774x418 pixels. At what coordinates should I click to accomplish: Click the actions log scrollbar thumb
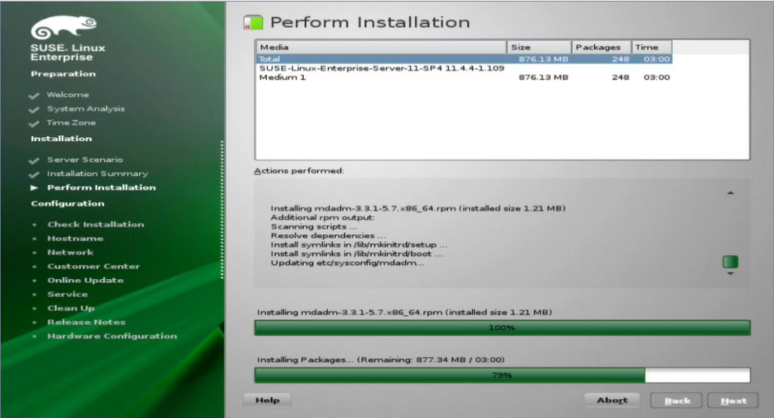731,261
